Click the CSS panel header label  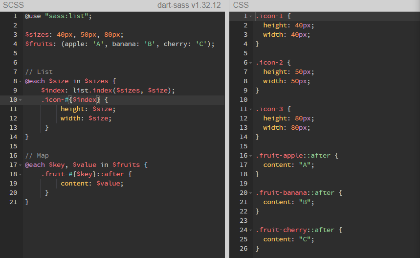click(241, 5)
